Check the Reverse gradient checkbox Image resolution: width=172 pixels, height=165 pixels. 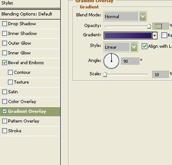[x=164, y=35]
